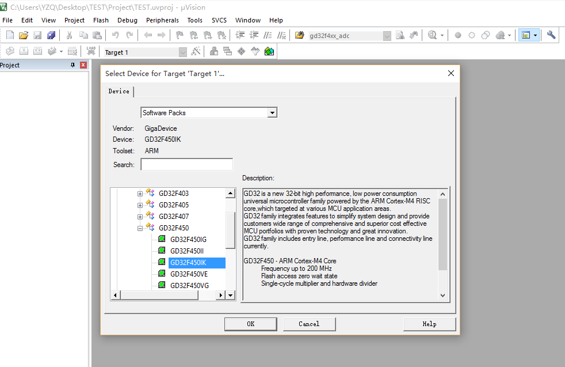The image size is (565, 367).
Task: Collapse the GD32F450 tree node
Action: [x=140, y=228]
